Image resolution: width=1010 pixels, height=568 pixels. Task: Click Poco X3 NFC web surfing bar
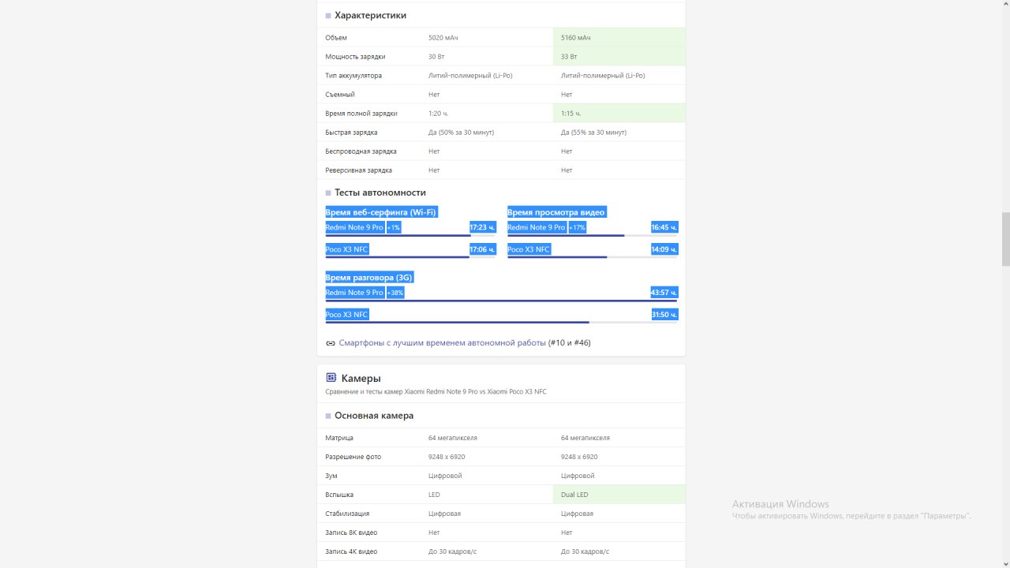411,257
